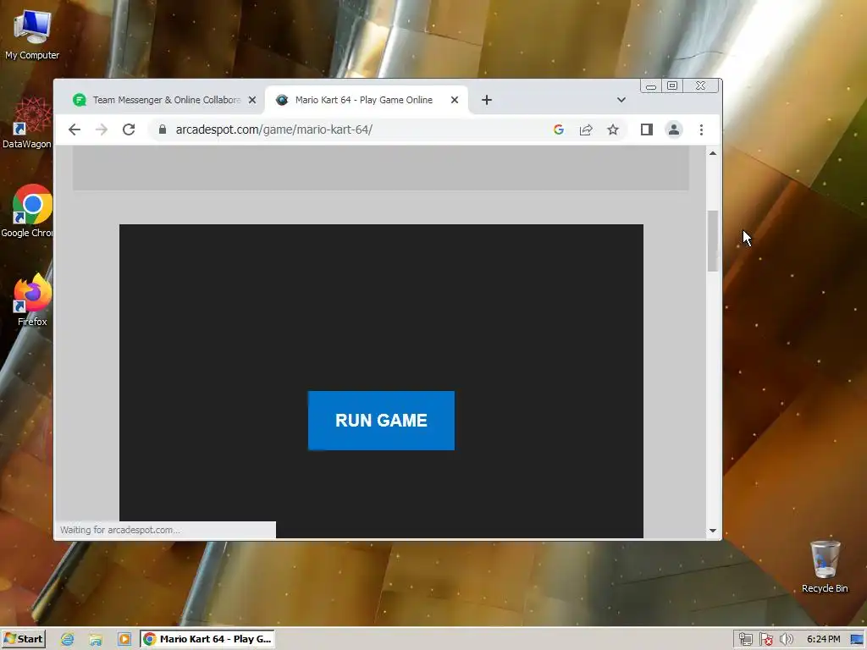
Task: Select the My Computer desktop icon
Action: [x=32, y=35]
